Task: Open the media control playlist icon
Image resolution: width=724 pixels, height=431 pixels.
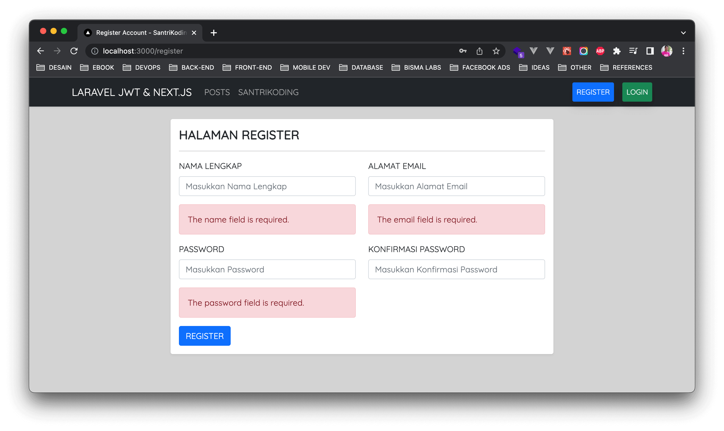Action: coord(633,51)
